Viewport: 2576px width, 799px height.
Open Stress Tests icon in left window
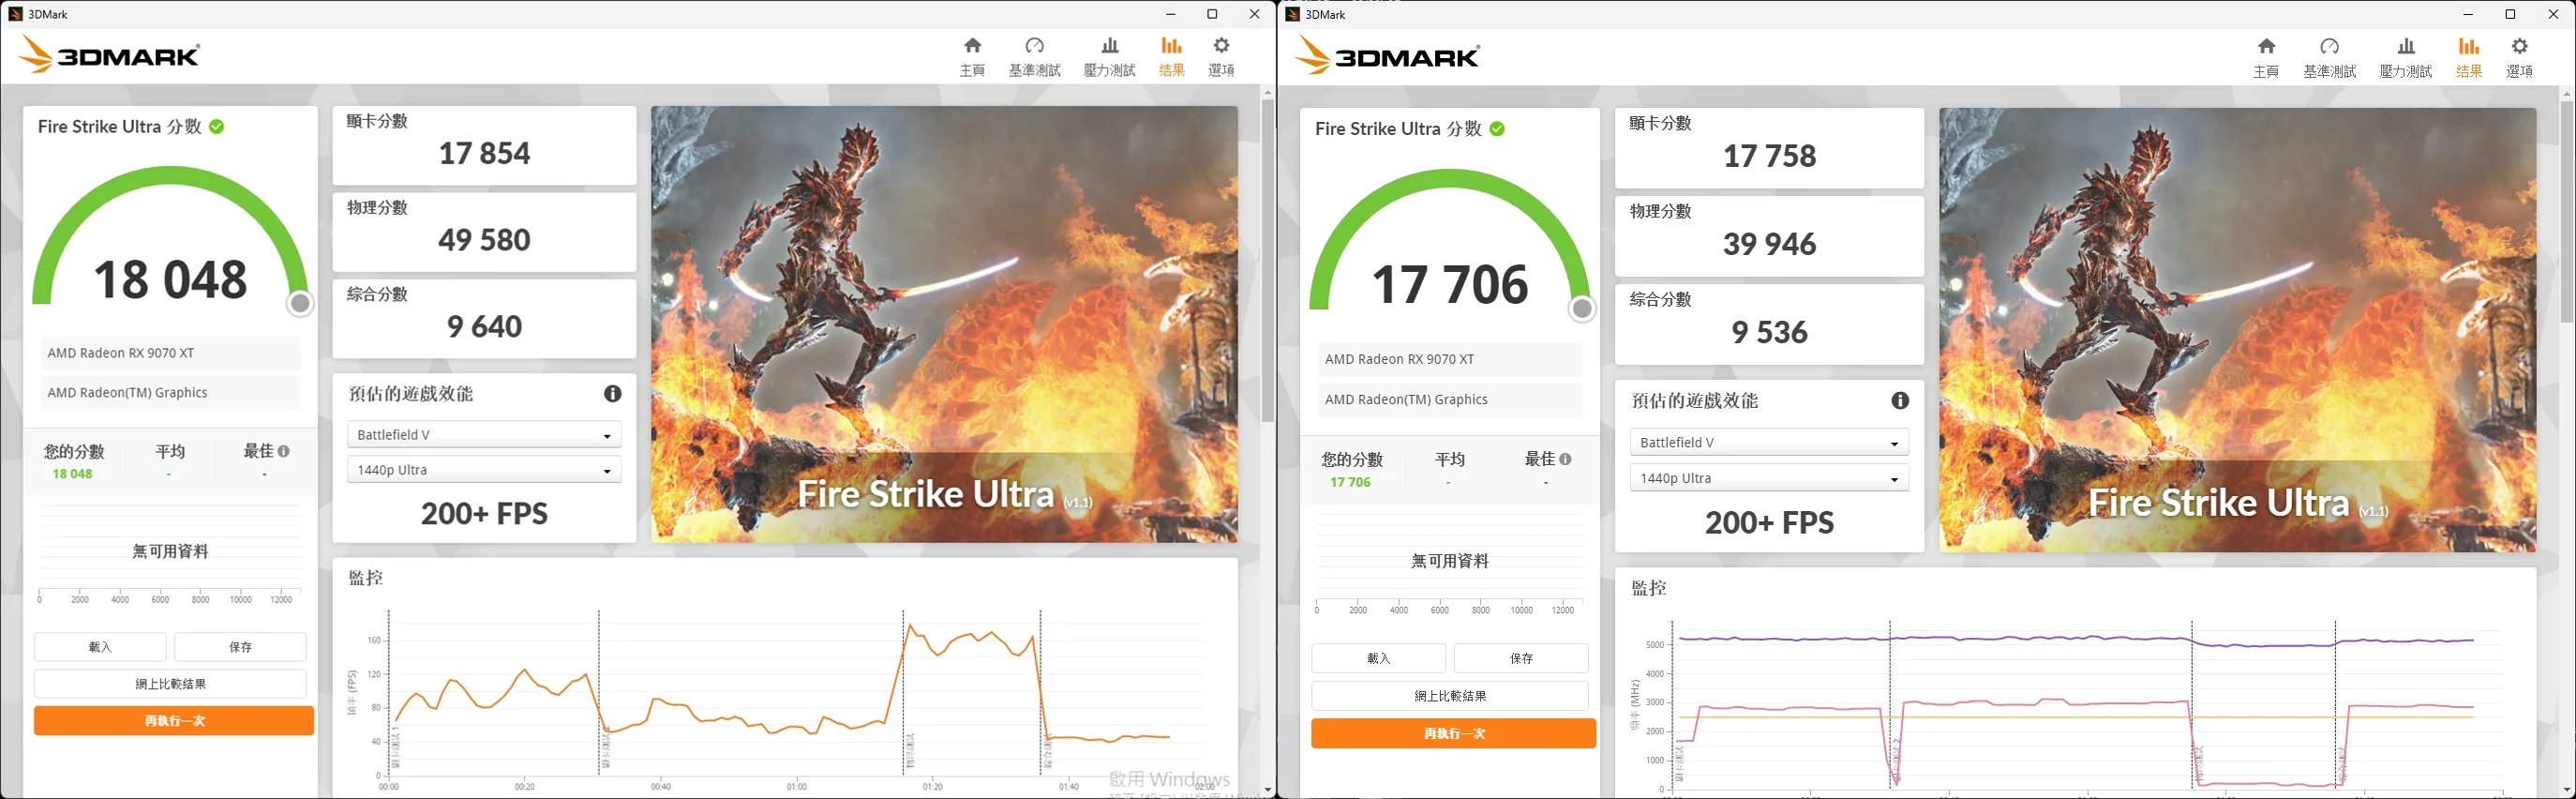(x=1109, y=46)
